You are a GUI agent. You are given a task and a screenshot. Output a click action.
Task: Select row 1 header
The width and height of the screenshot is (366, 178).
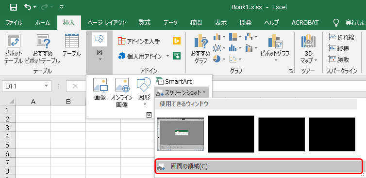click(x=7, y=110)
